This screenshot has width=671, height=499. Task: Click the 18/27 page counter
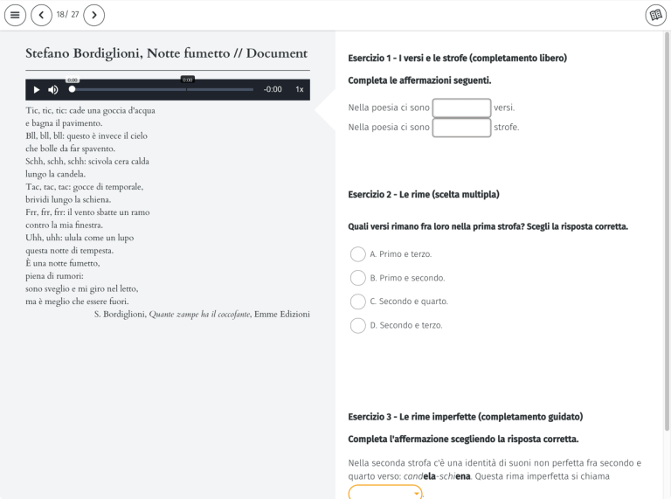point(67,15)
